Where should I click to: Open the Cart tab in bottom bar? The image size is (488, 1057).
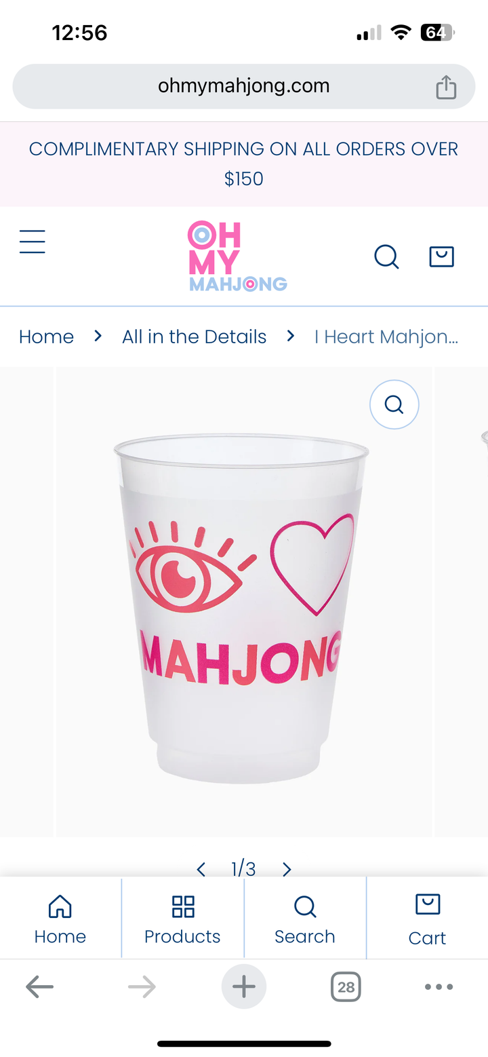click(x=428, y=919)
